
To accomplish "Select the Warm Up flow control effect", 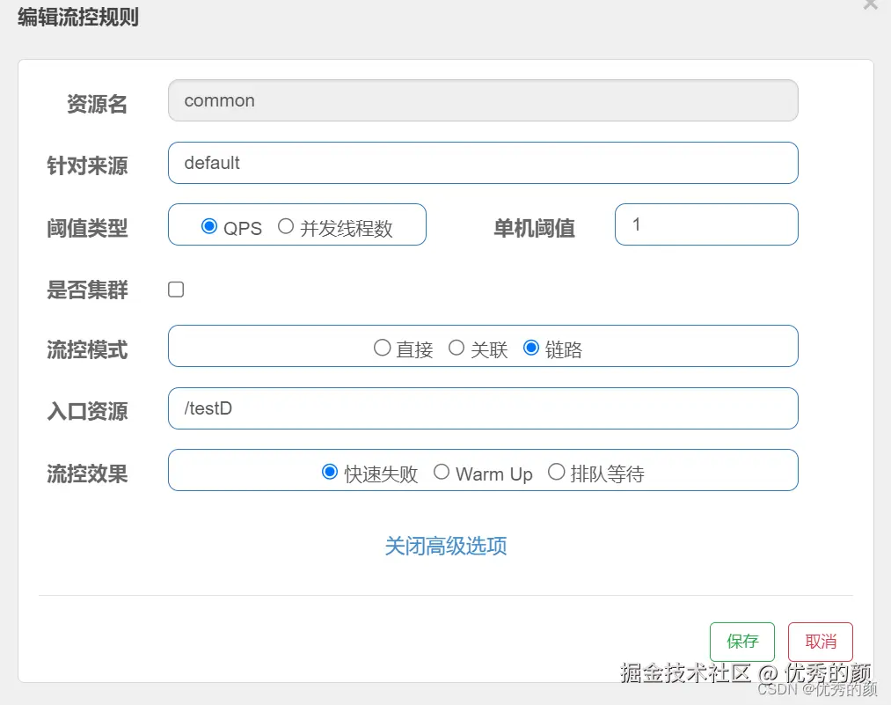I will (442, 472).
